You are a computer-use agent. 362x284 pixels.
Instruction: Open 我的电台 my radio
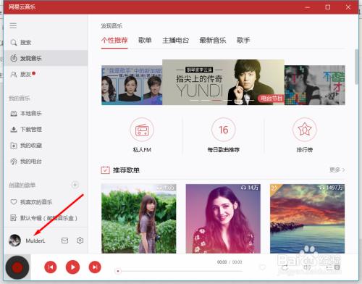[46, 162]
